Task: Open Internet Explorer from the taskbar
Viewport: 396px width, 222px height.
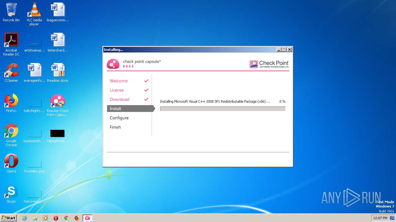Action: point(24,218)
